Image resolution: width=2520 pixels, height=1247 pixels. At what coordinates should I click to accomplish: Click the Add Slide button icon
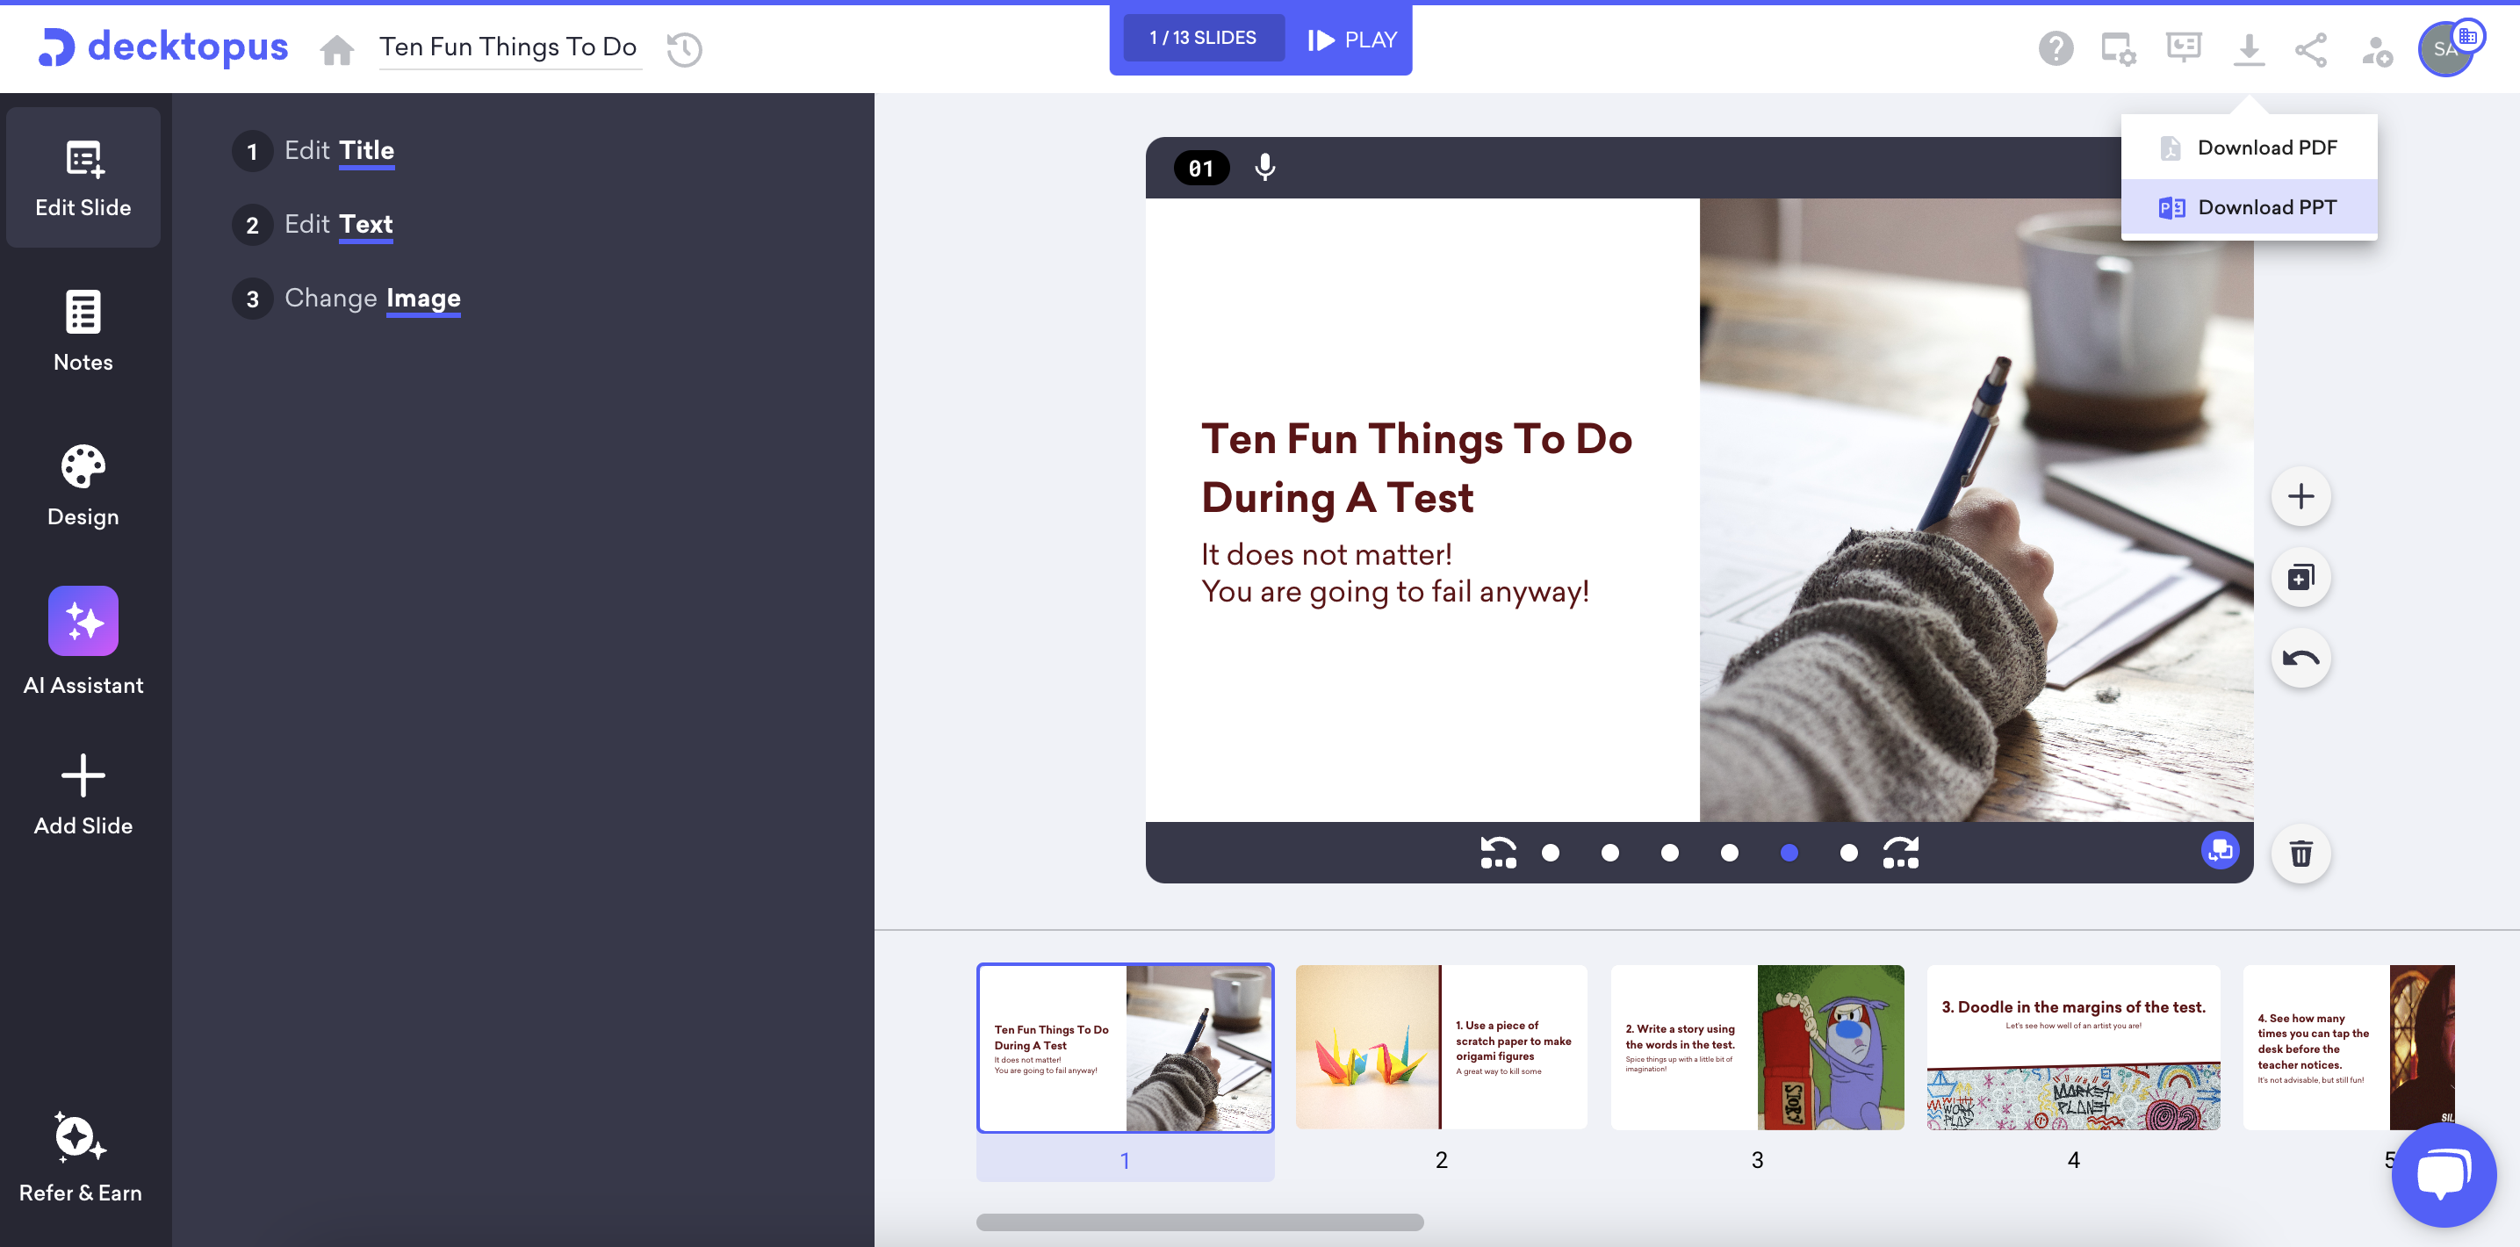[x=82, y=775]
